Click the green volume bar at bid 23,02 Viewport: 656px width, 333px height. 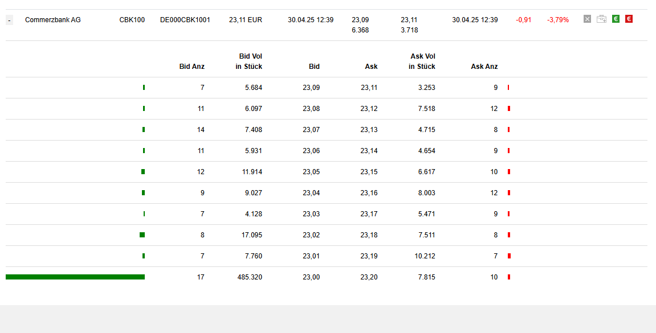point(142,235)
